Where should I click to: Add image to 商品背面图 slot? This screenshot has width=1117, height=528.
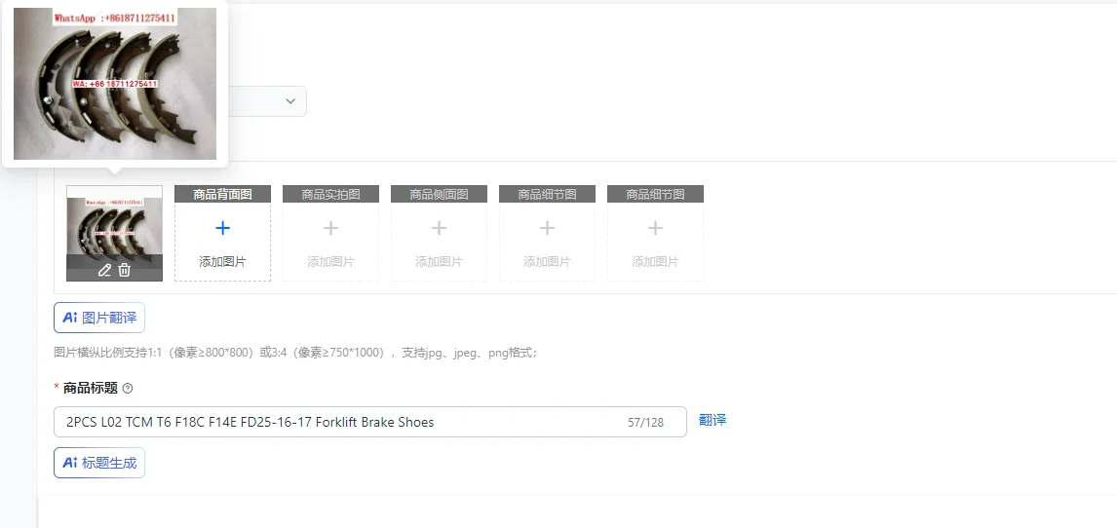click(x=222, y=234)
